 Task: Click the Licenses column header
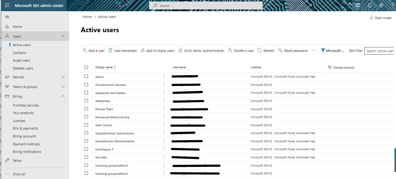pyautogui.click(x=256, y=67)
